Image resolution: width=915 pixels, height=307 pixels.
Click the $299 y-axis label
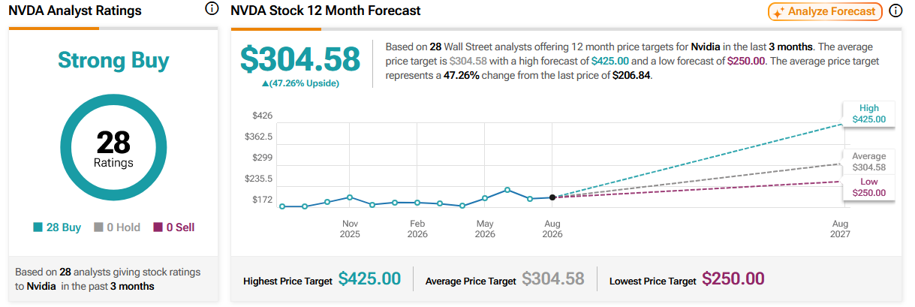click(x=263, y=158)
